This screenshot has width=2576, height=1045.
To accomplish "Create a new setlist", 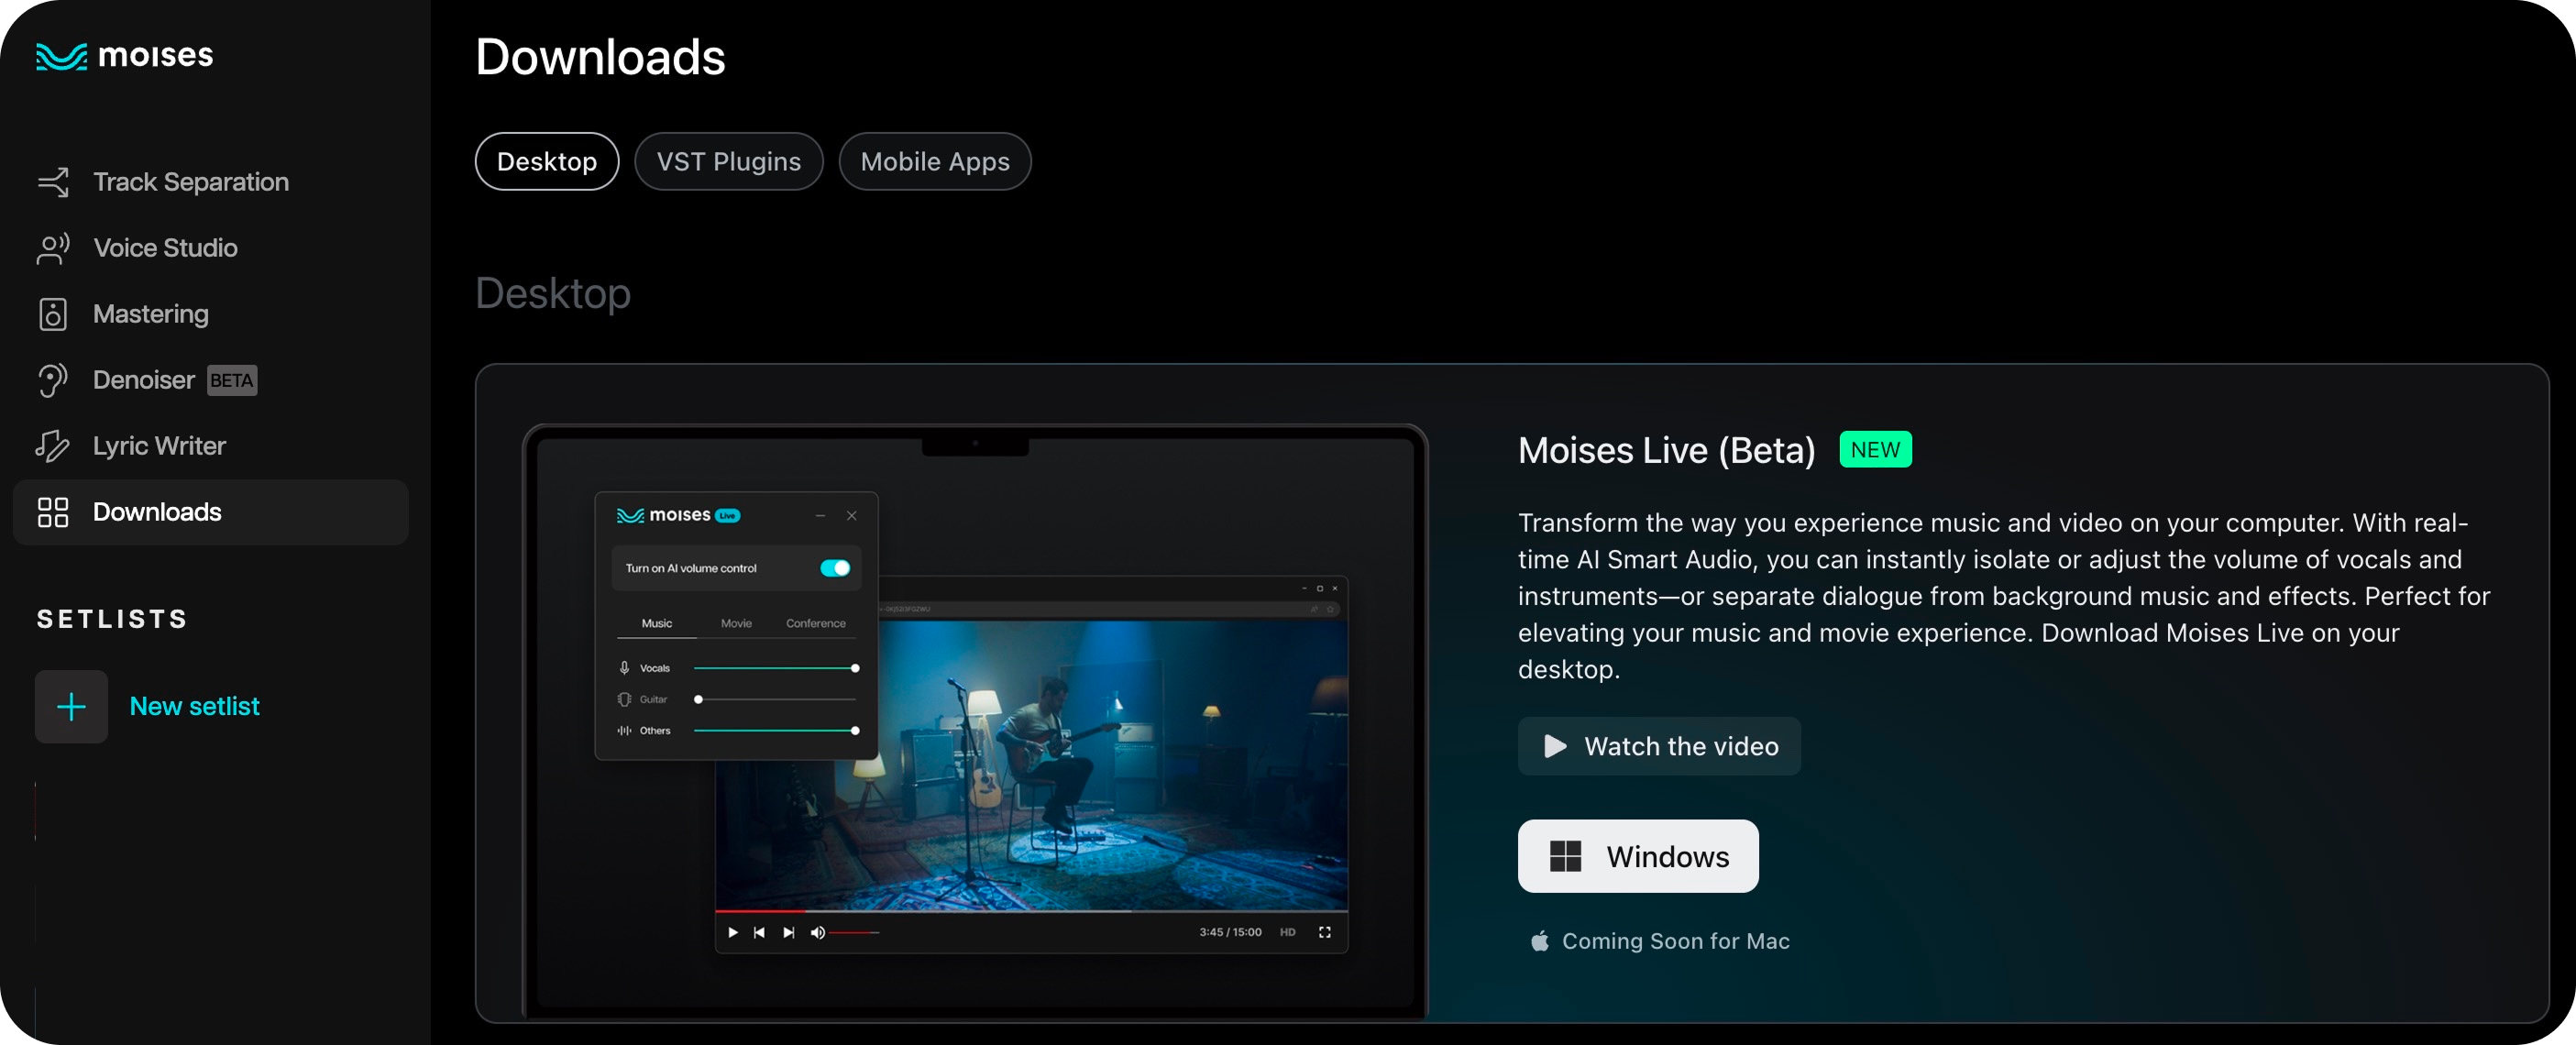I will point(194,706).
